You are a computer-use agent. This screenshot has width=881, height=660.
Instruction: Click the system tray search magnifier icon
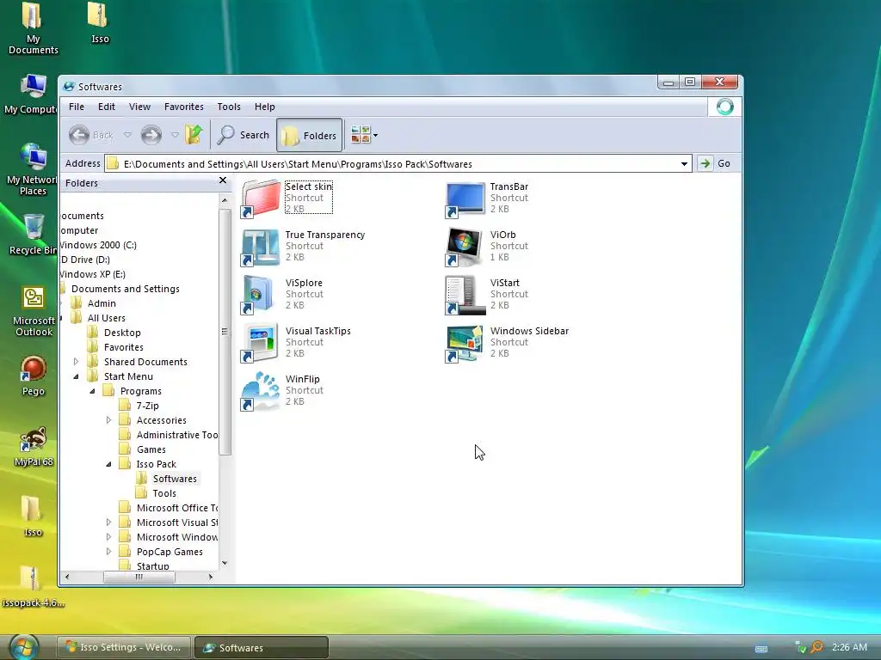pos(816,647)
